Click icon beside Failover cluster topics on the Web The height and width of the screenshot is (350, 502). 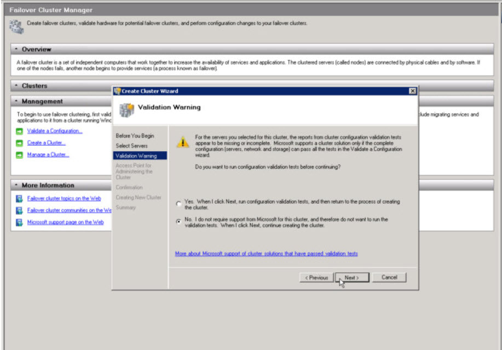[x=19, y=198]
